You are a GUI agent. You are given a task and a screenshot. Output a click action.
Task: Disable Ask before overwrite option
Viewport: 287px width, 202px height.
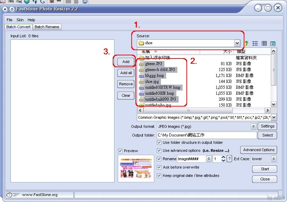pos(160,167)
